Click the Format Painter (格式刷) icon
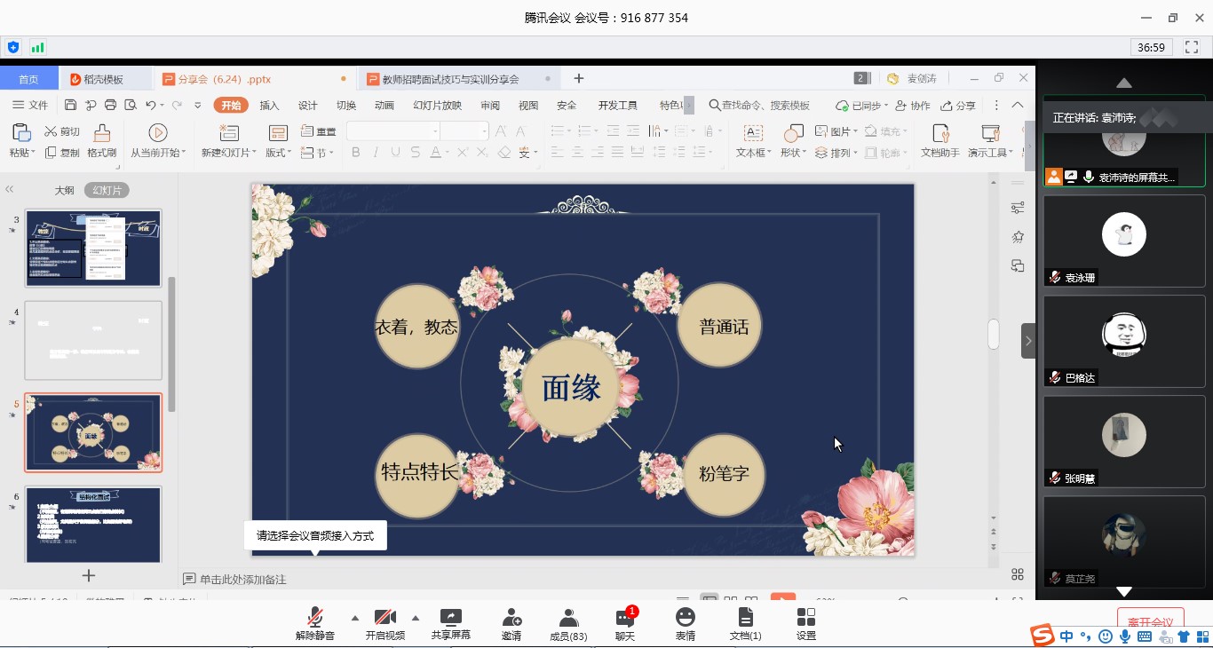Screen dimensions: 1213x648 [x=102, y=134]
